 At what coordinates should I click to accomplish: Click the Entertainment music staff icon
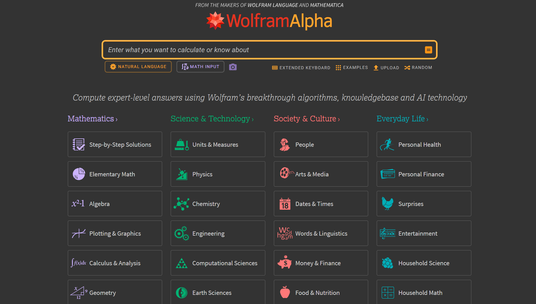coord(388,233)
